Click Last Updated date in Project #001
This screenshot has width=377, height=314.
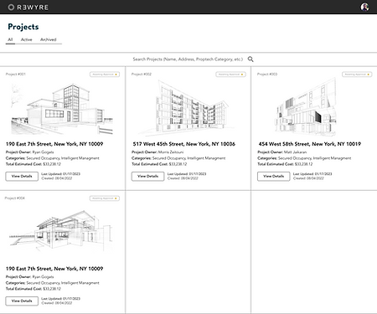click(61, 174)
